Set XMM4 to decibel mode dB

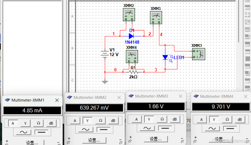240,120
